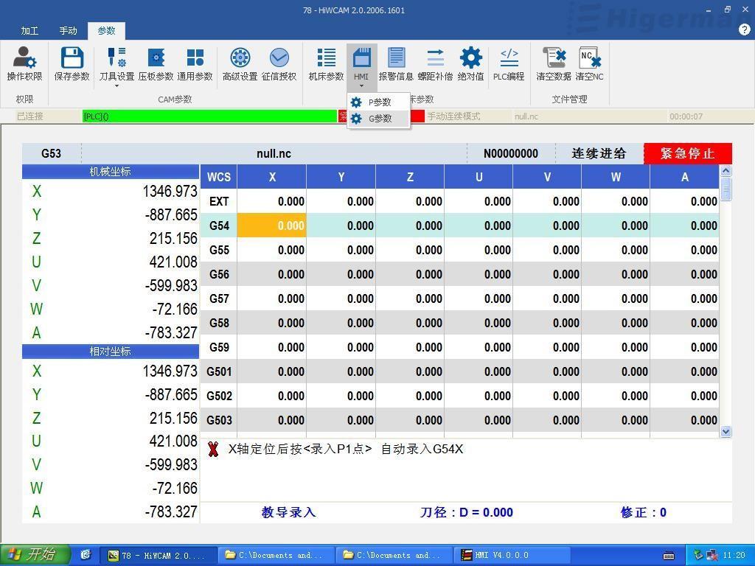This screenshot has height=566, width=755.
Task: Click the red X icon beside X轴定位 message
Action: click(213, 449)
